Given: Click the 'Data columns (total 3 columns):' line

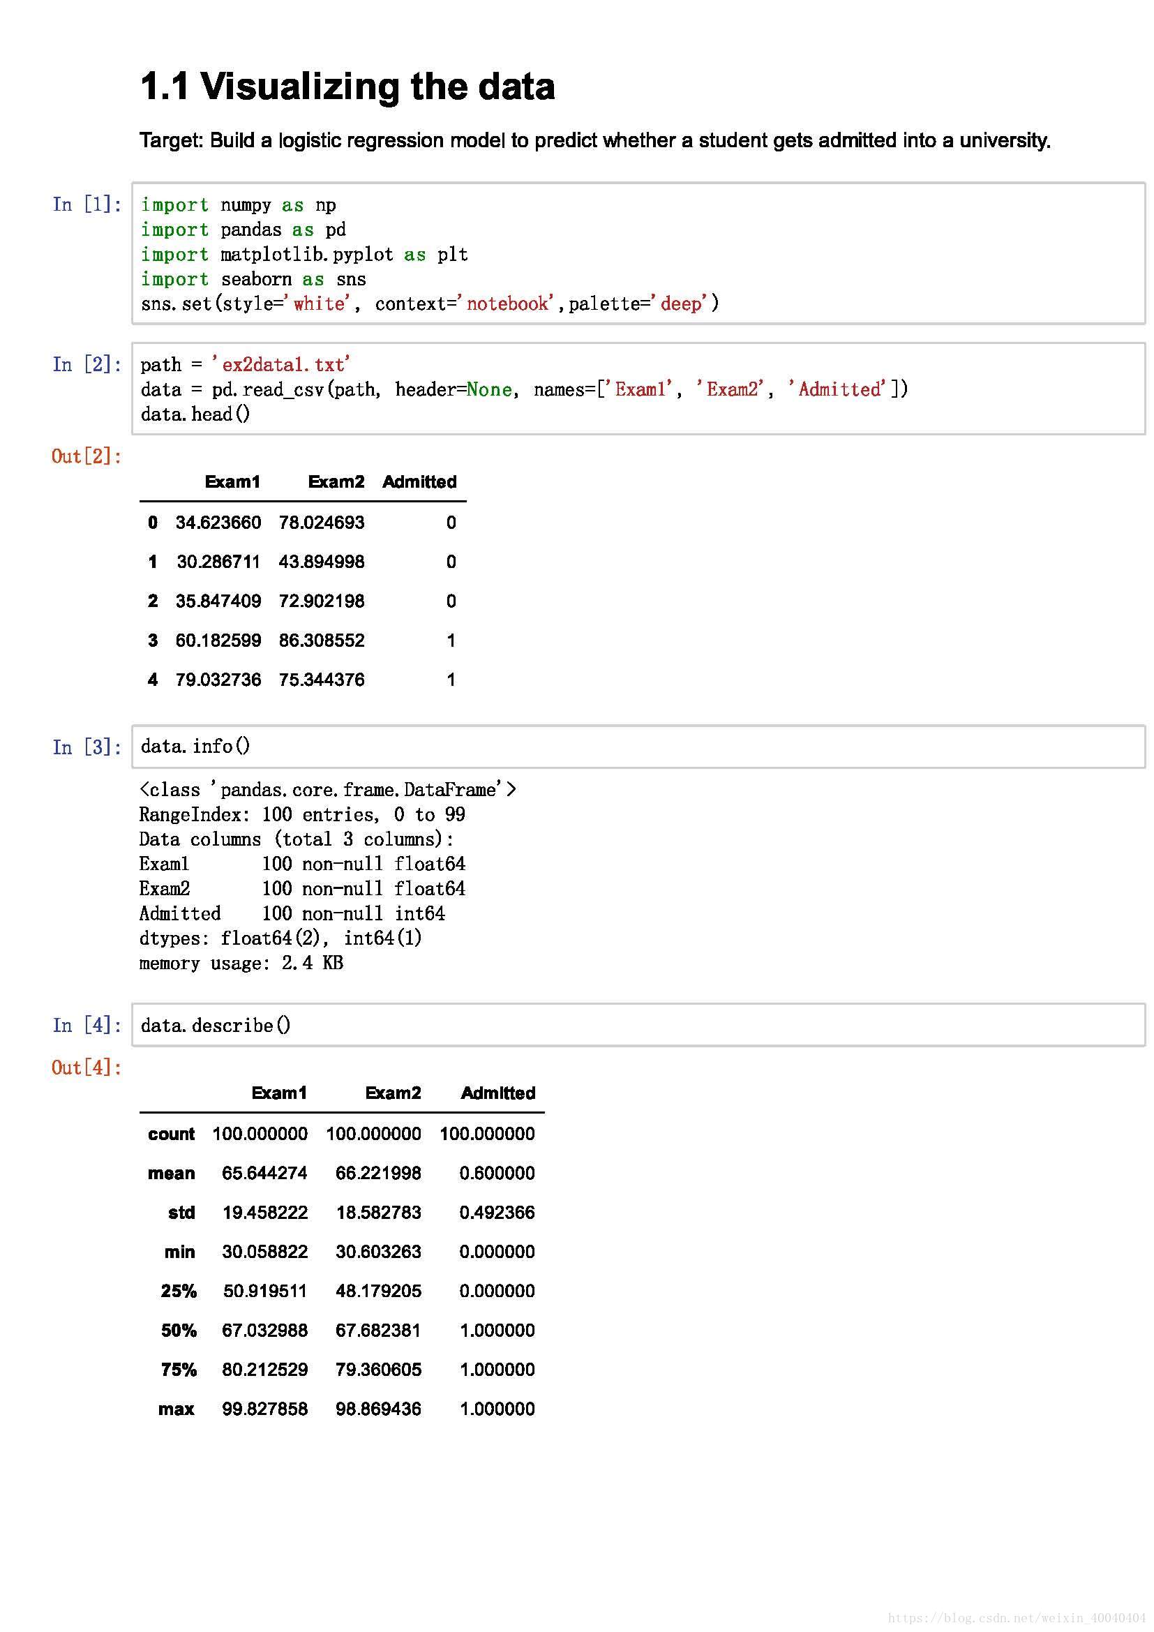Looking at the screenshot, I should [x=297, y=840].
